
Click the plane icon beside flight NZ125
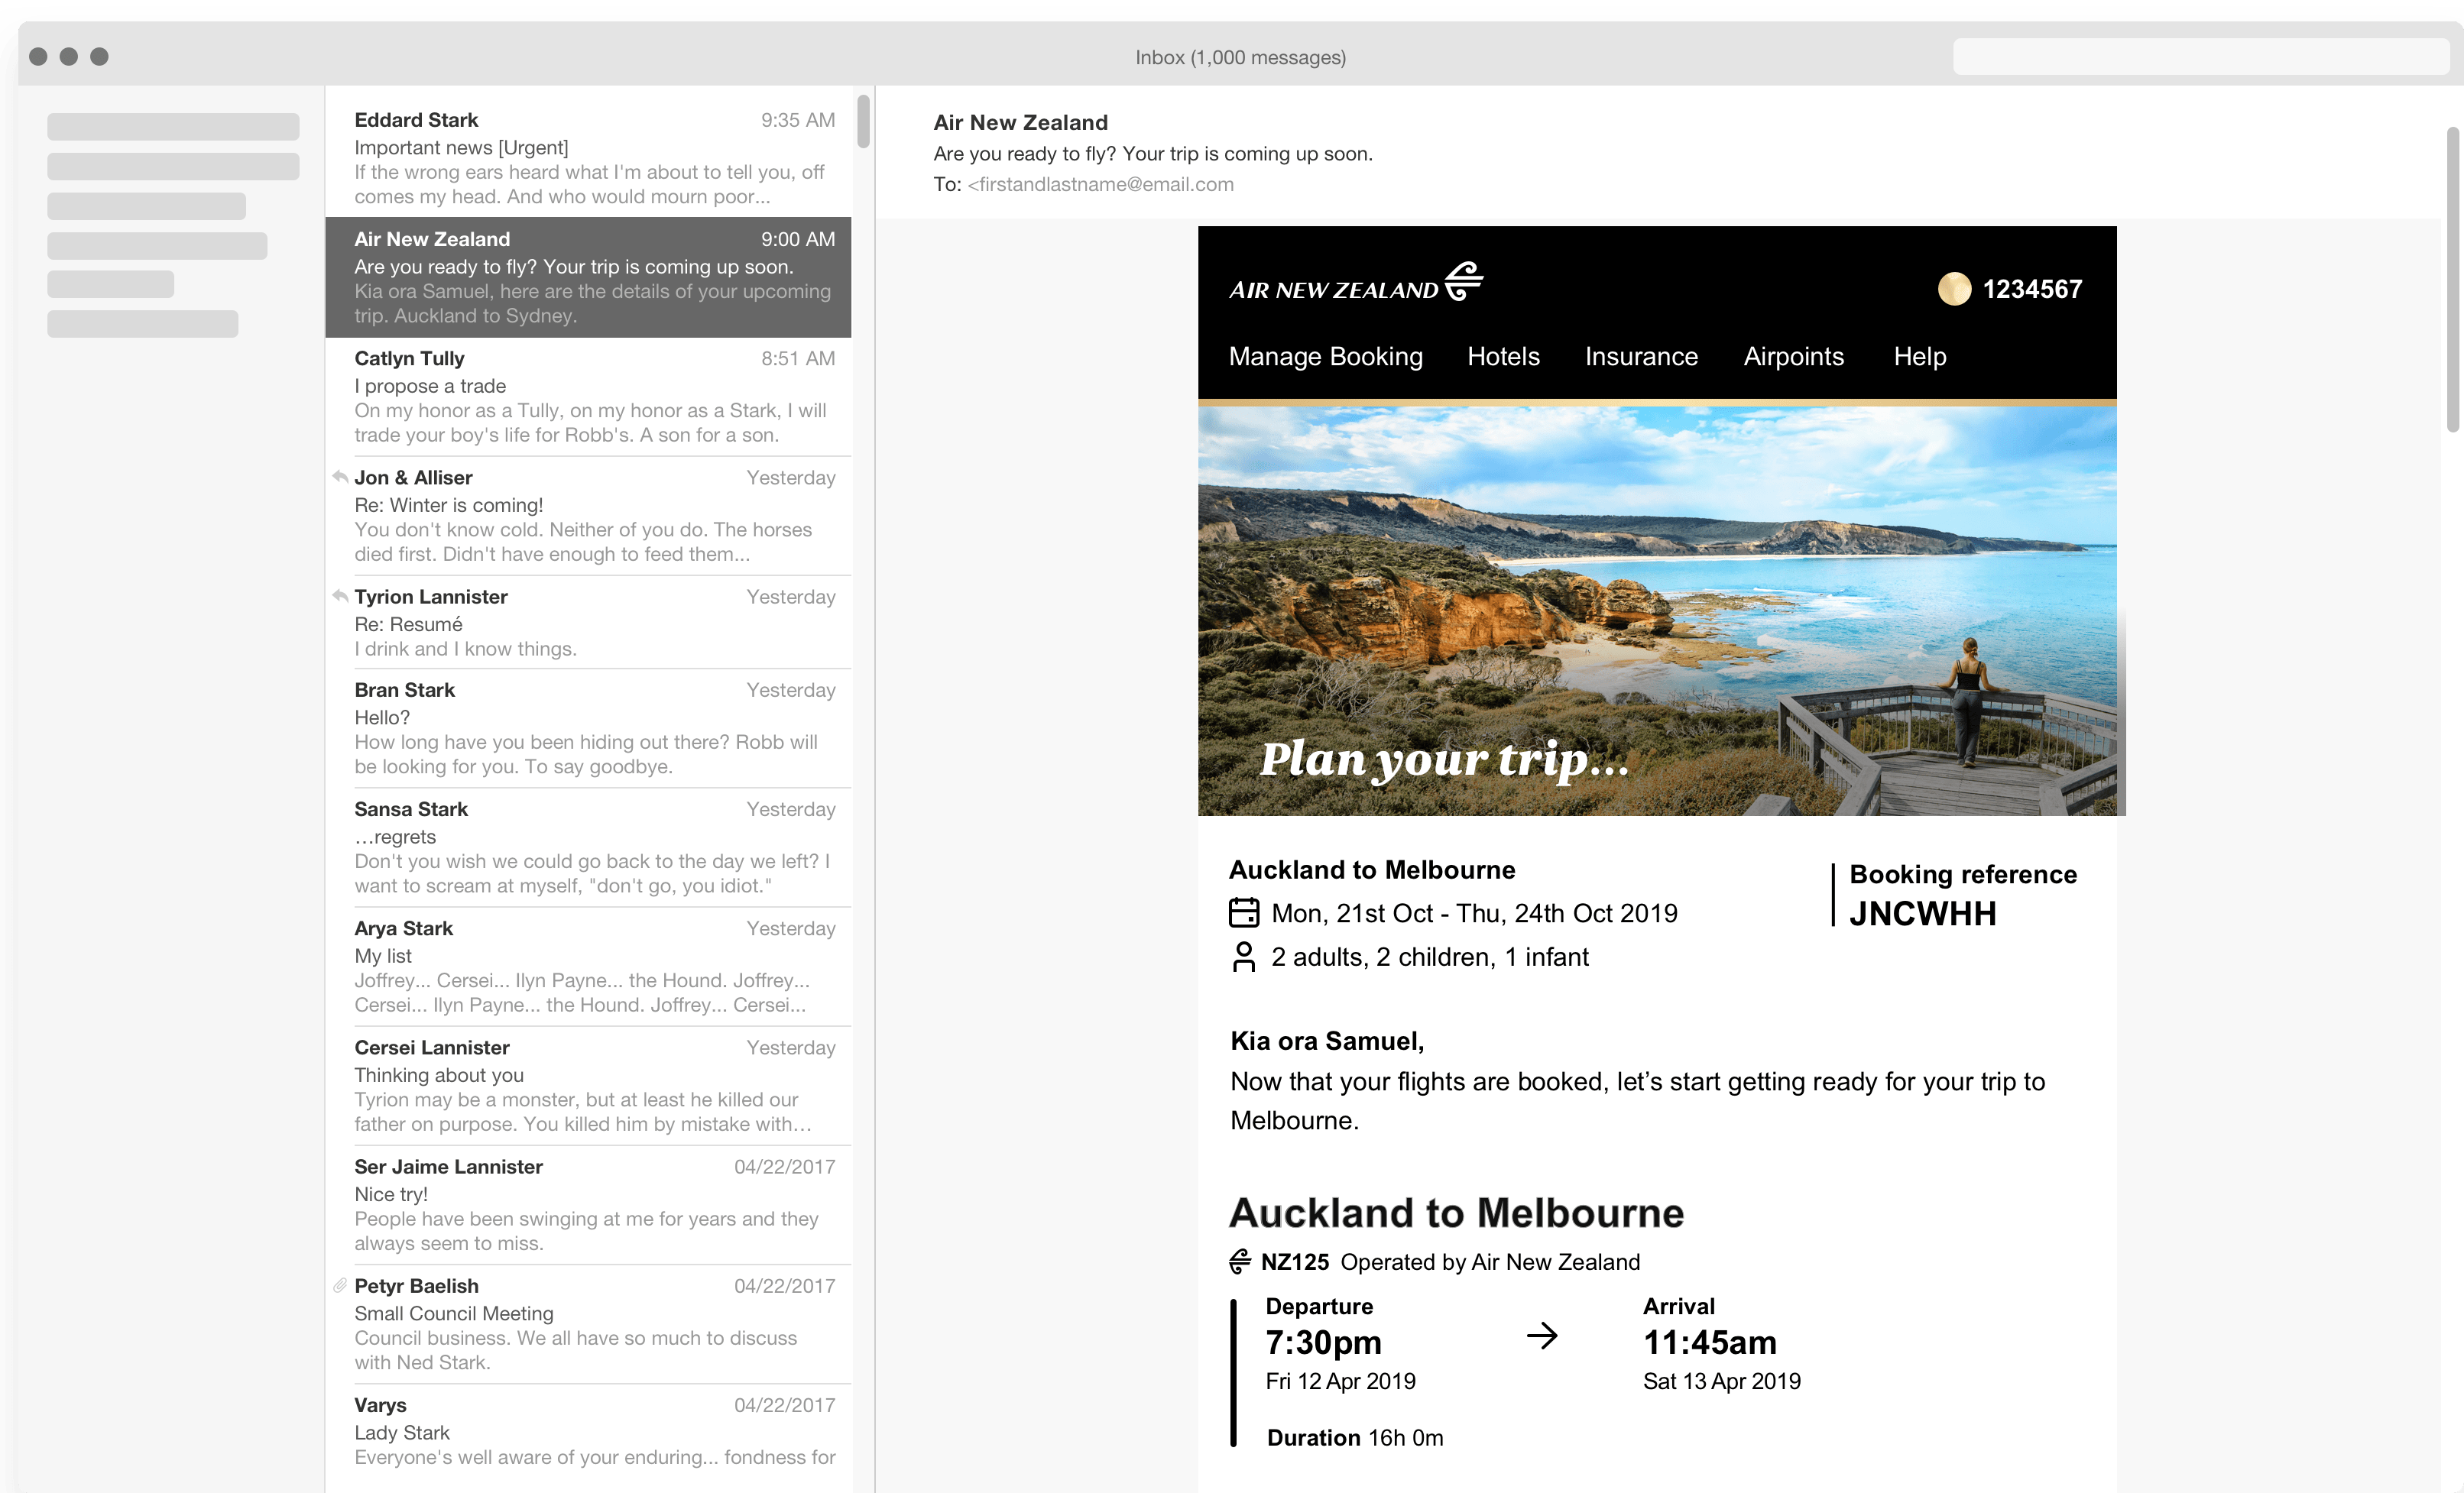click(1240, 1261)
